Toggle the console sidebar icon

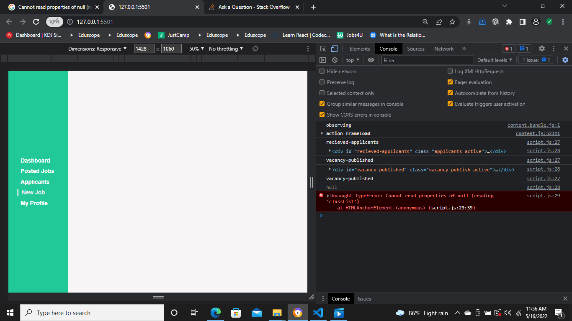point(322,60)
